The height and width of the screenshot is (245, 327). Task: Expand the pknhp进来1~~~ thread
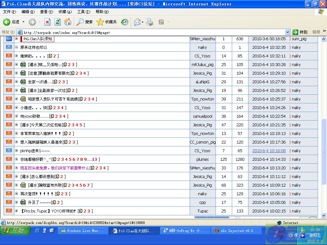17,151
